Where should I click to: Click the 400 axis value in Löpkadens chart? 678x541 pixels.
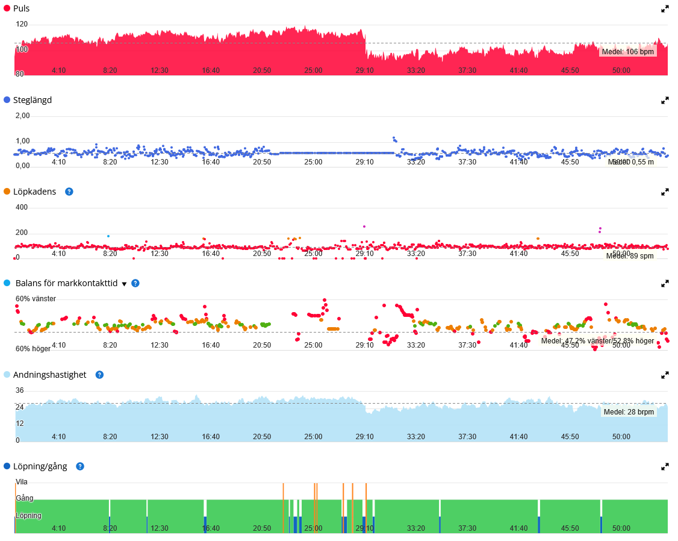point(22,208)
